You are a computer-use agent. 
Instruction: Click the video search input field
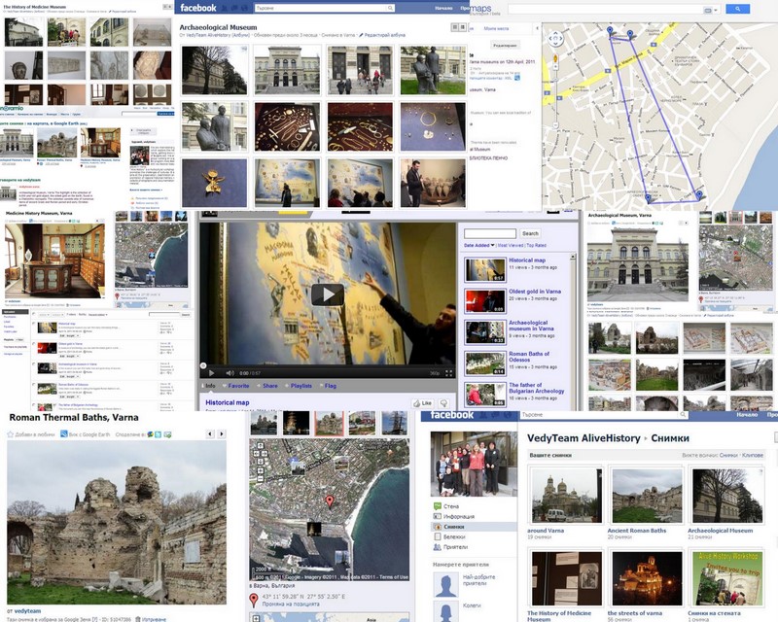[x=490, y=233]
